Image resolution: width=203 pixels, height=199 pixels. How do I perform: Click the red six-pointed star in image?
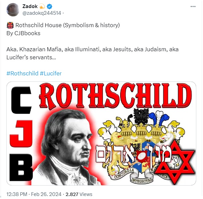click(175, 162)
